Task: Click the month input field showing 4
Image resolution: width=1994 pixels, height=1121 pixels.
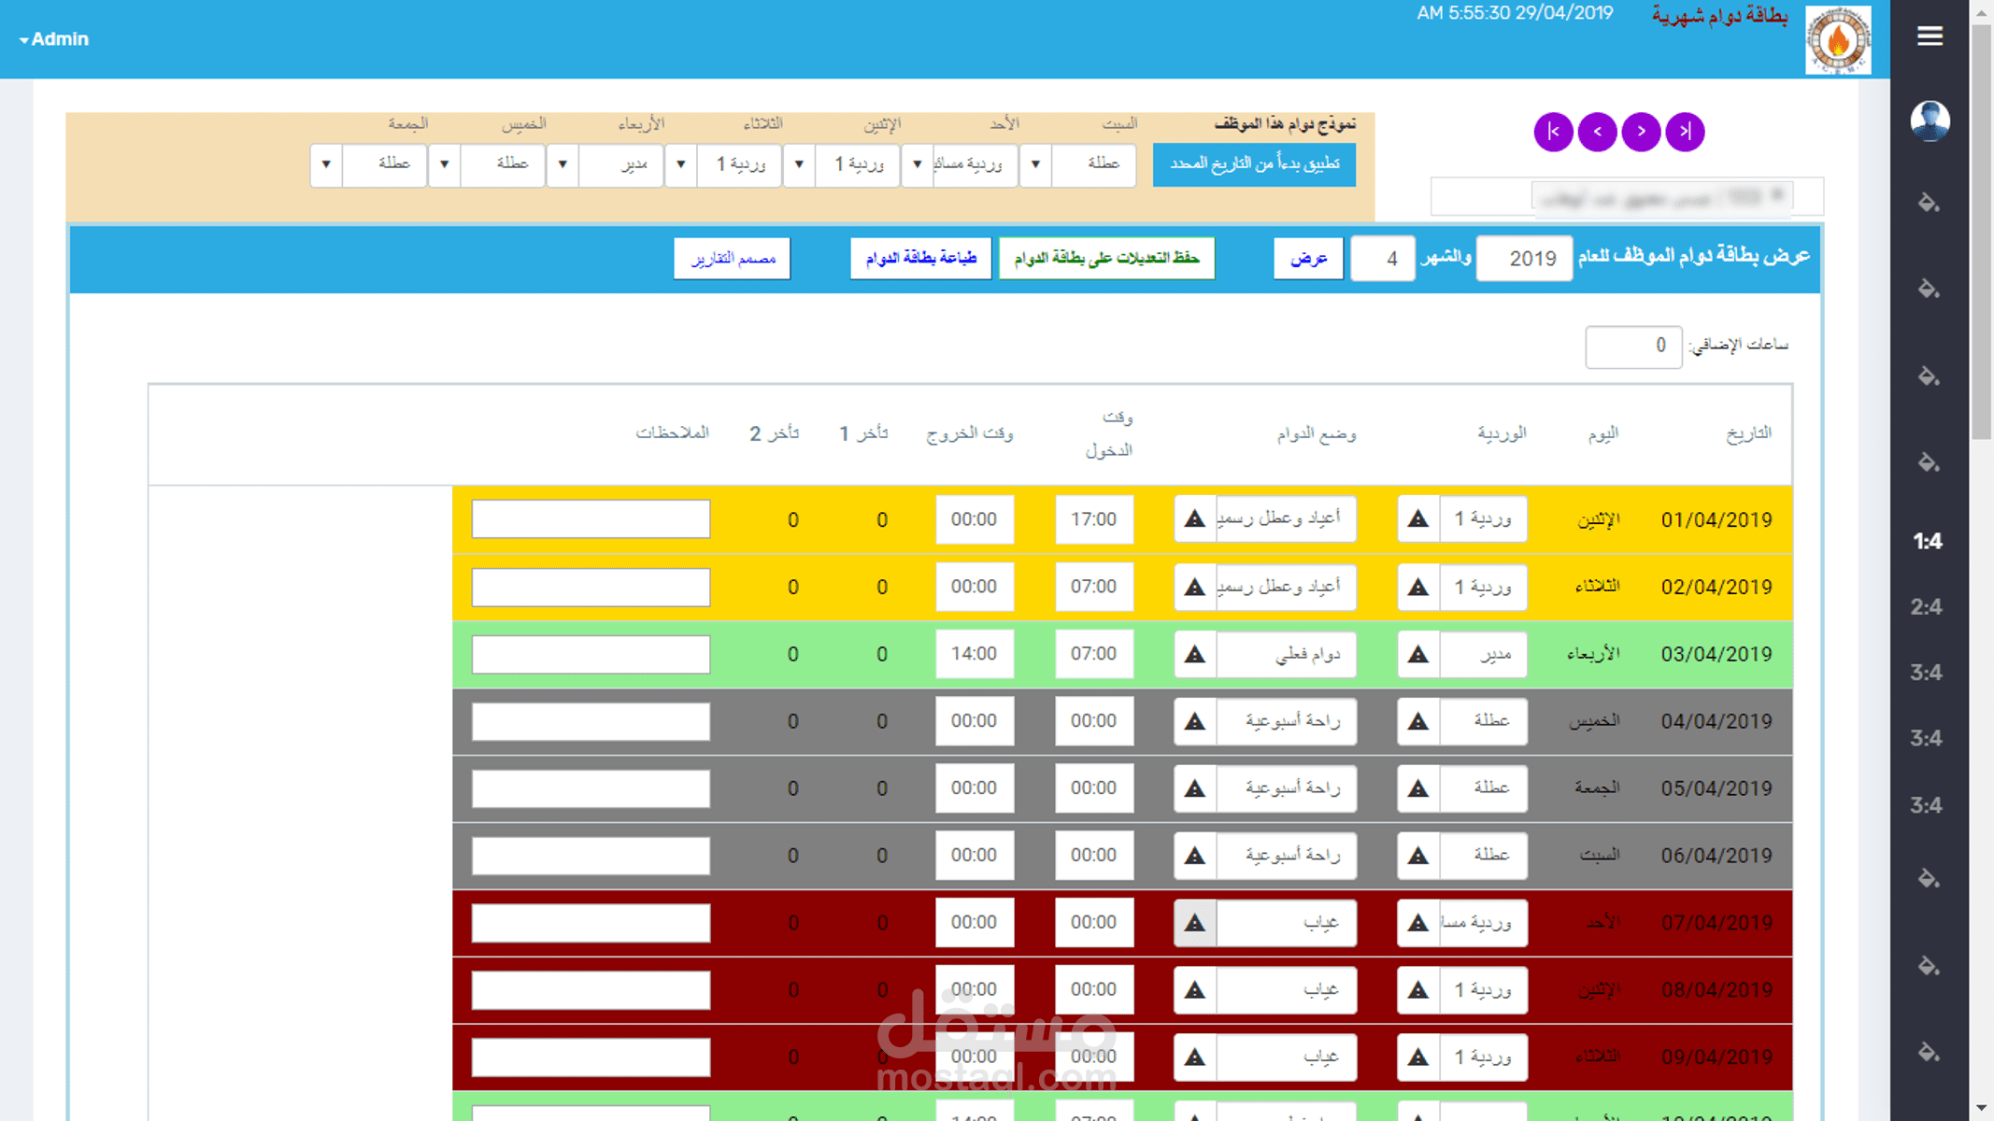Action: pyautogui.click(x=1382, y=258)
